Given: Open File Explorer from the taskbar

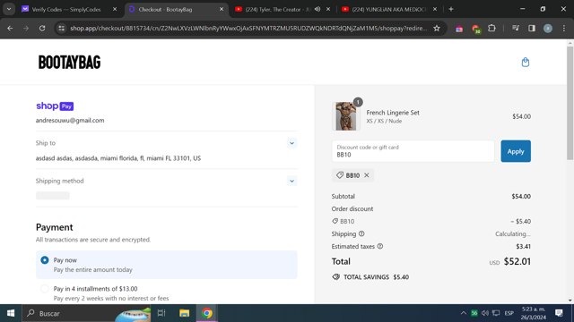Looking at the screenshot, I should 184,313.
